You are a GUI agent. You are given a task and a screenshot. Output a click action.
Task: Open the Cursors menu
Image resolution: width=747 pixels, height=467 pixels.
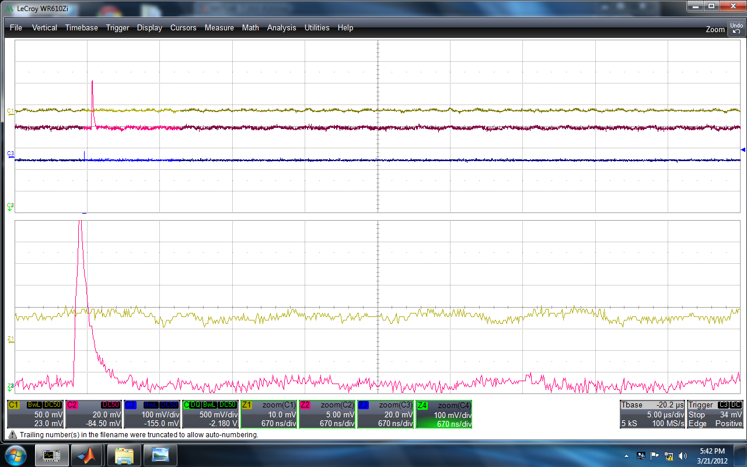tap(183, 27)
